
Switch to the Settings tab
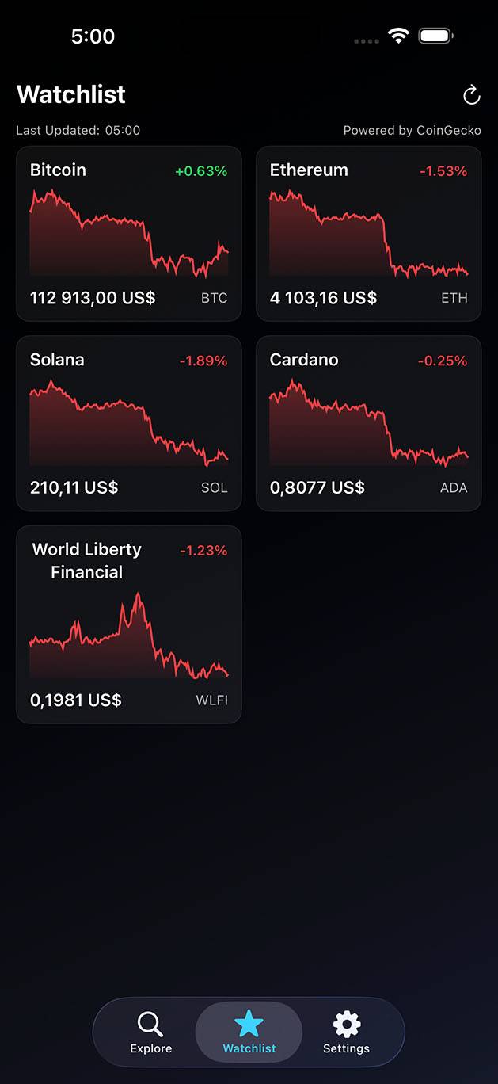[346, 1032]
